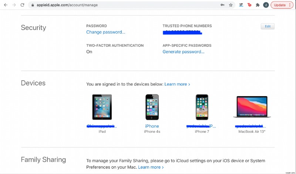Click the APP-SPECIFIC PASSWORDS label
Screen dimensions: 296x174
click(187, 45)
